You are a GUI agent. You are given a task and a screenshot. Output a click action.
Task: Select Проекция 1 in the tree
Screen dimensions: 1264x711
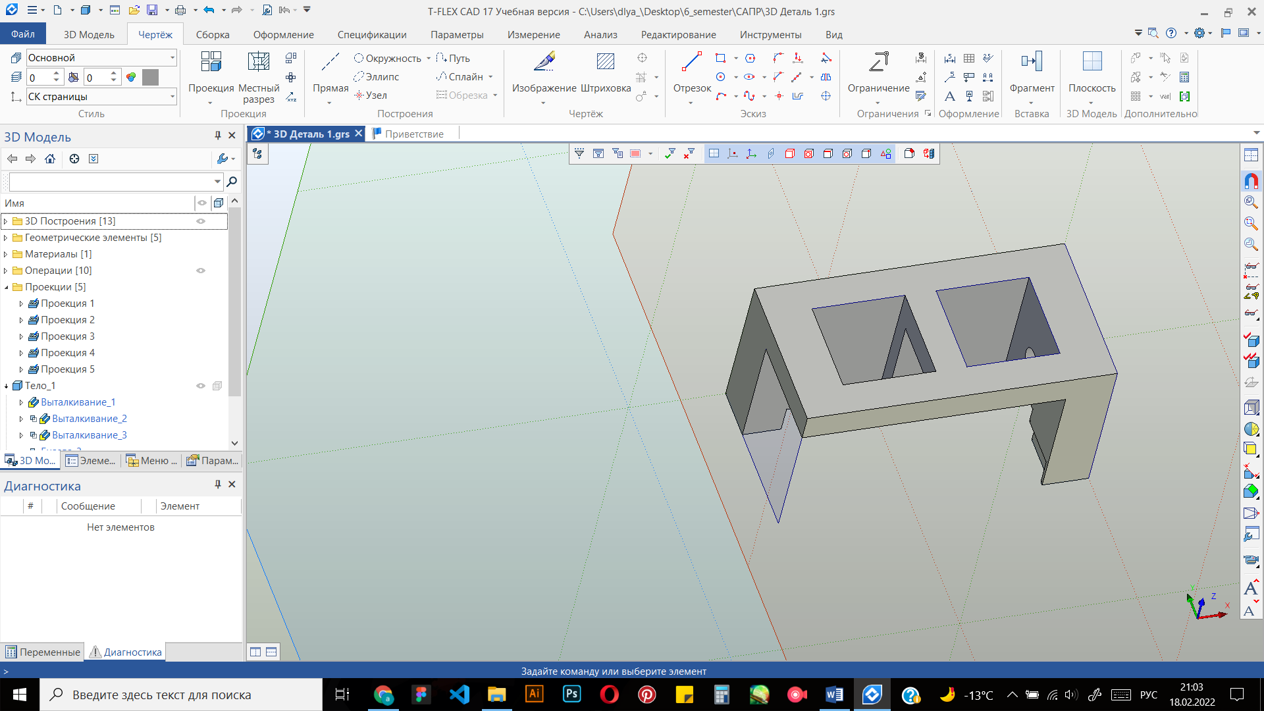(x=68, y=303)
